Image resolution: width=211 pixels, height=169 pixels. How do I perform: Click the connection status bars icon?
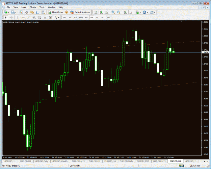181,166
